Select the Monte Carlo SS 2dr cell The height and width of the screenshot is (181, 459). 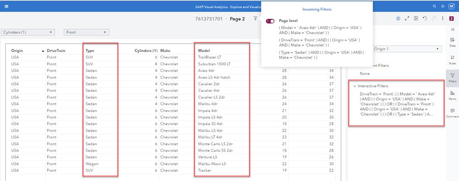coord(215,150)
